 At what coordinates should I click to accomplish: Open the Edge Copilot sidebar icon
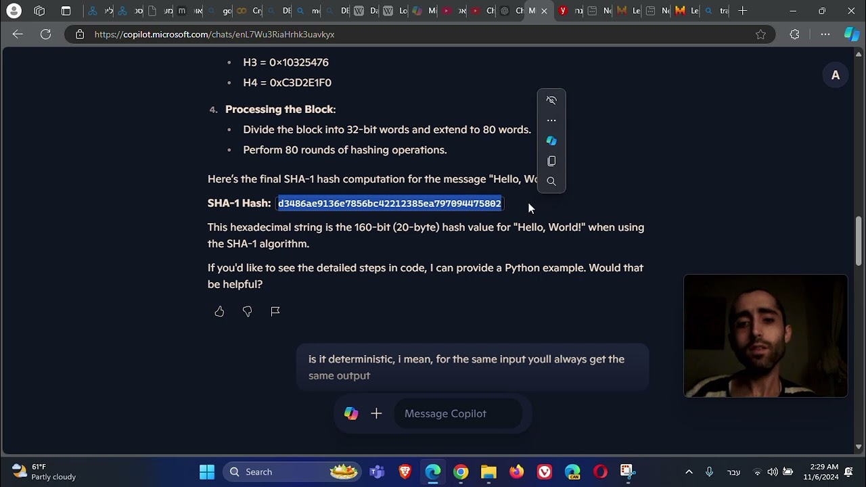851,34
